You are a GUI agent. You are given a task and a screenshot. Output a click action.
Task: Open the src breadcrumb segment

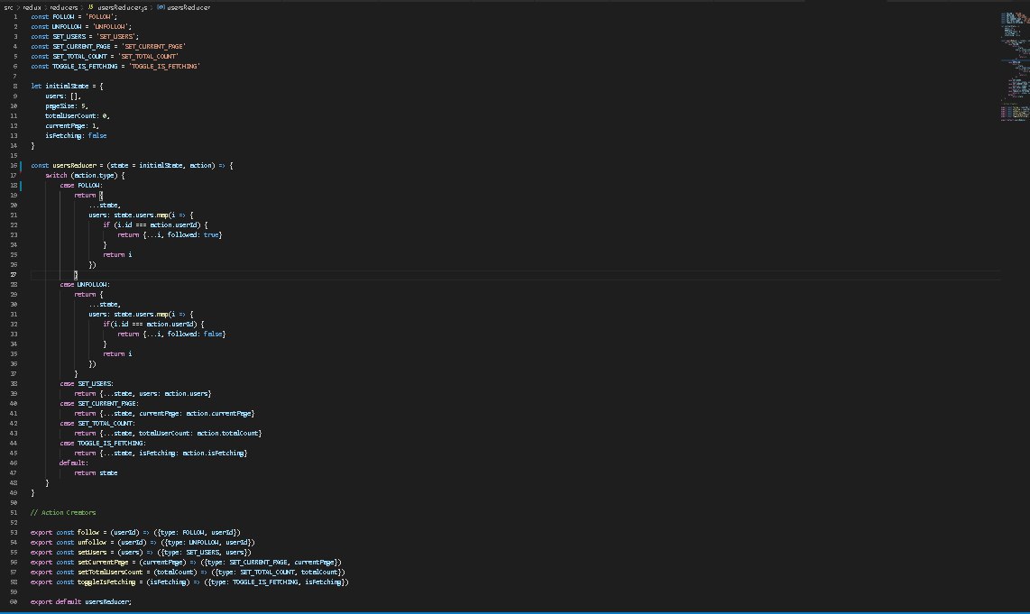click(8, 7)
